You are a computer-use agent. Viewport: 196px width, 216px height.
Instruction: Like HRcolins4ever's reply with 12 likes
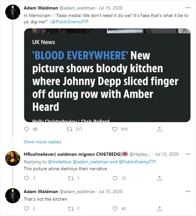(115, 178)
